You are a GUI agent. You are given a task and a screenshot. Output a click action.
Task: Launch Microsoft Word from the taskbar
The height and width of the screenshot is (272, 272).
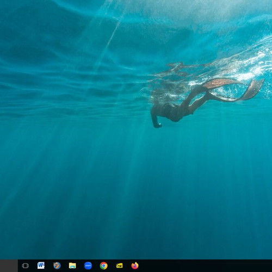[41, 265]
